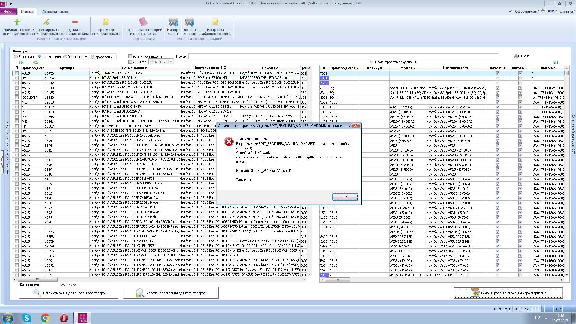The width and height of the screenshot is (576, 324).
Task: Switch to the Дополнительно ribbon tab
Action: click(55, 12)
